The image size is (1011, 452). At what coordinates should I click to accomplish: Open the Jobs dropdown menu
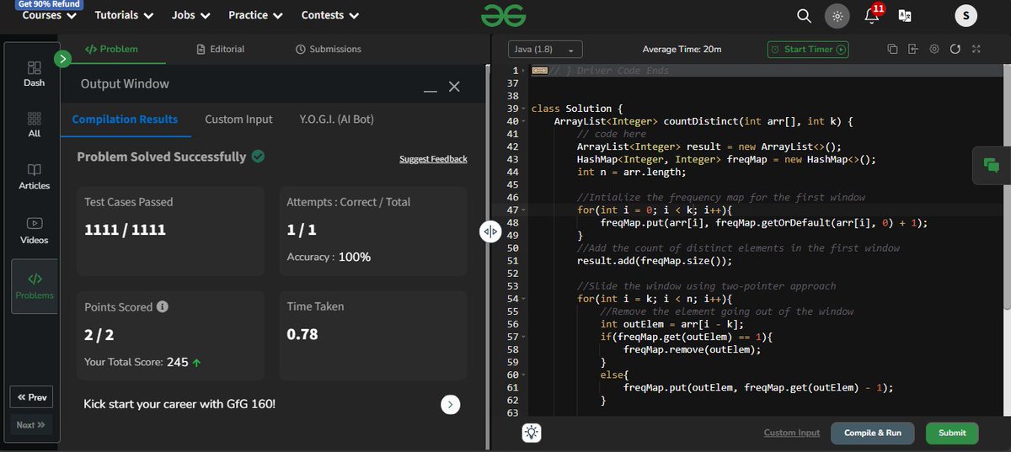[191, 15]
